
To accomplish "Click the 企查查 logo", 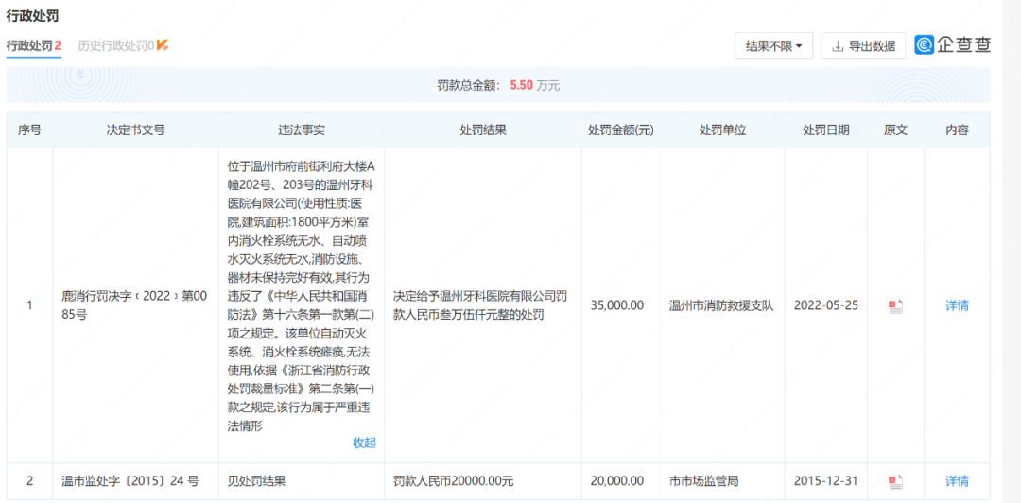I will click(953, 45).
